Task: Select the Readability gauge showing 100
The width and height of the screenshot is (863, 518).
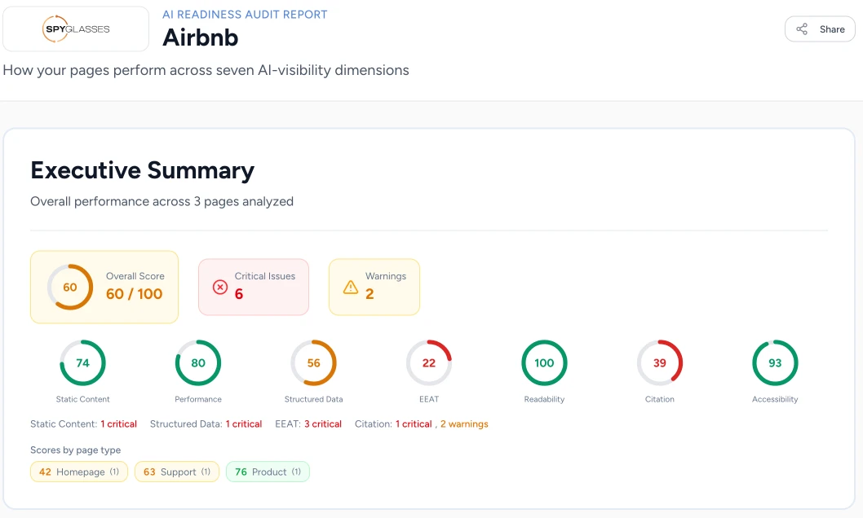Action: click(544, 362)
